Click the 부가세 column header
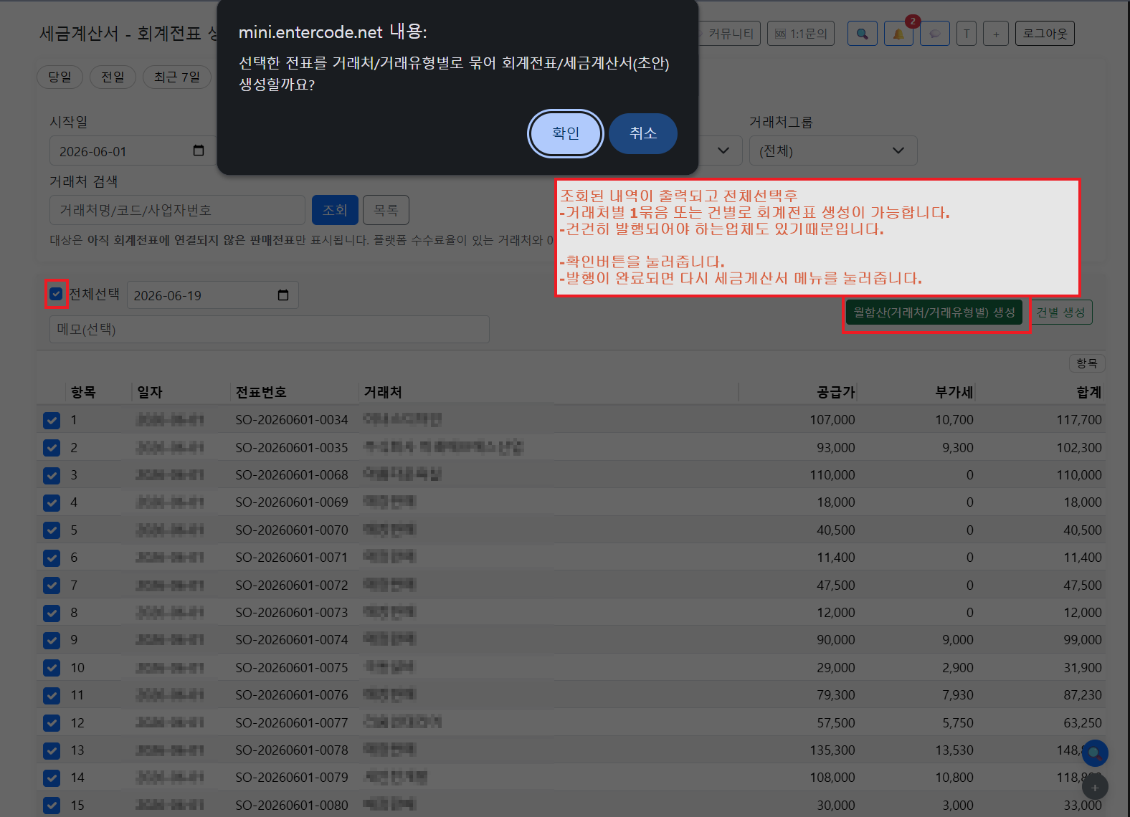The image size is (1130, 817). tap(954, 392)
